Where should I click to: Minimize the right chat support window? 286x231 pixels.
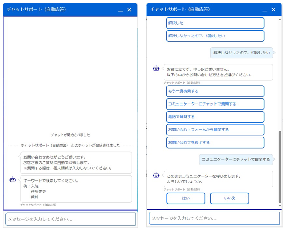[x=265, y=10]
